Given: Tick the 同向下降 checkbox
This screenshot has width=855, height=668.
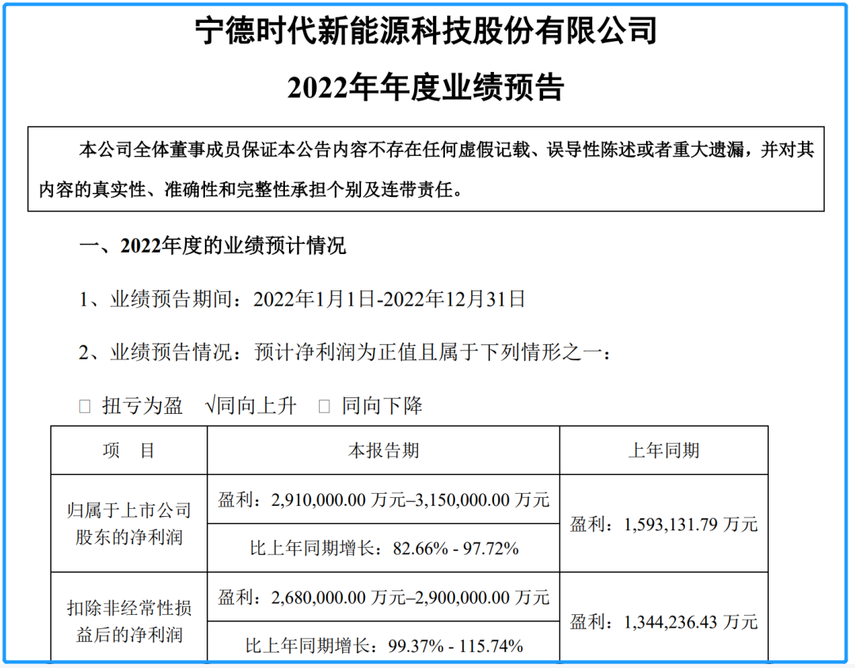Looking at the screenshot, I should click(x=324, y=406).
